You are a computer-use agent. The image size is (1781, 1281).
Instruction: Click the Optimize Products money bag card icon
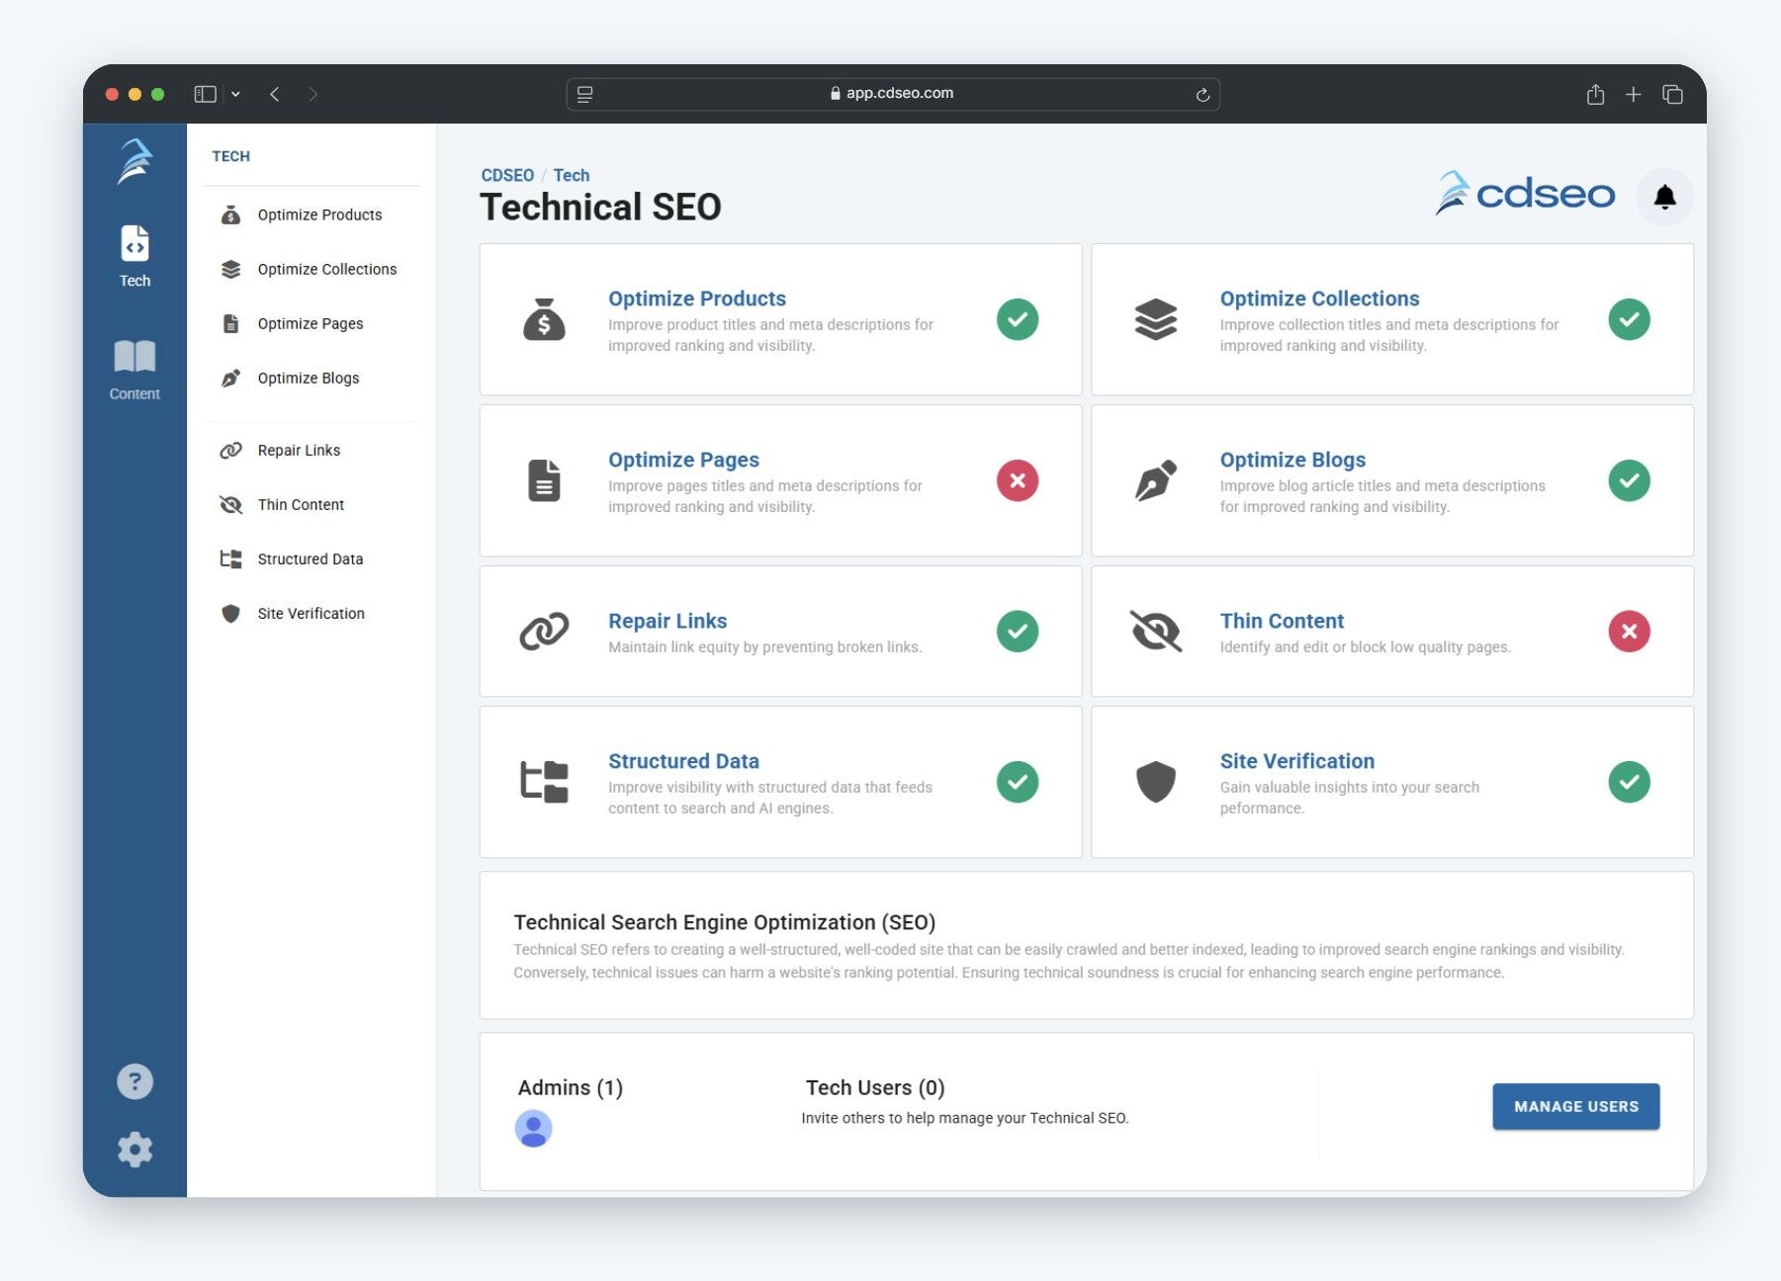click(544, 320)
